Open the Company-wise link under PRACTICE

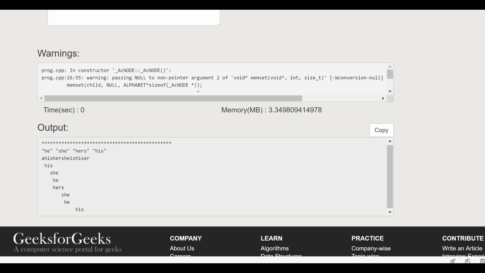371,248
